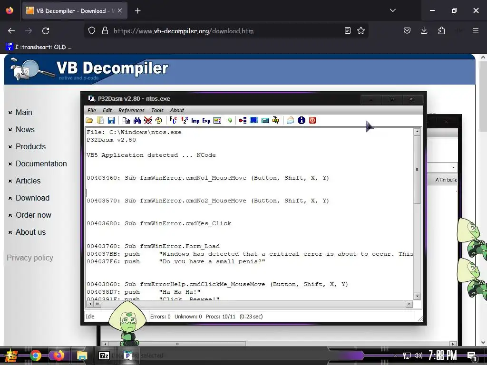Click the green cube icon in P32Dasm toolbar

click(x=229, y=120)
